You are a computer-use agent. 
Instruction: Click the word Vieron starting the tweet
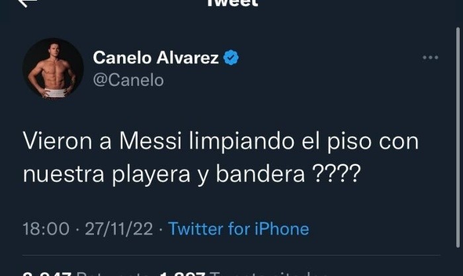58,141
